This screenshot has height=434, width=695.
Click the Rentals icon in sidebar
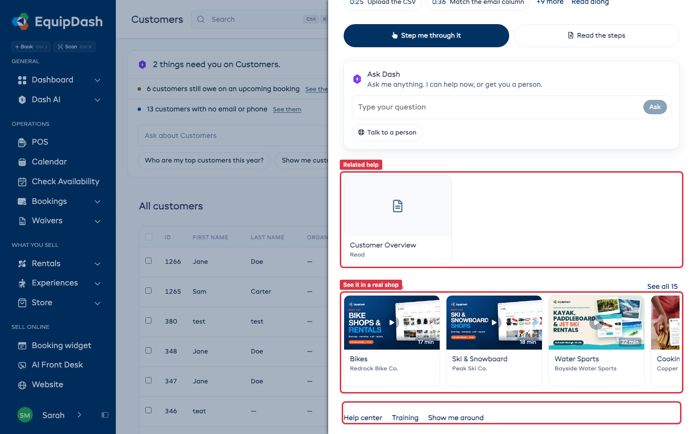point(22,264)
